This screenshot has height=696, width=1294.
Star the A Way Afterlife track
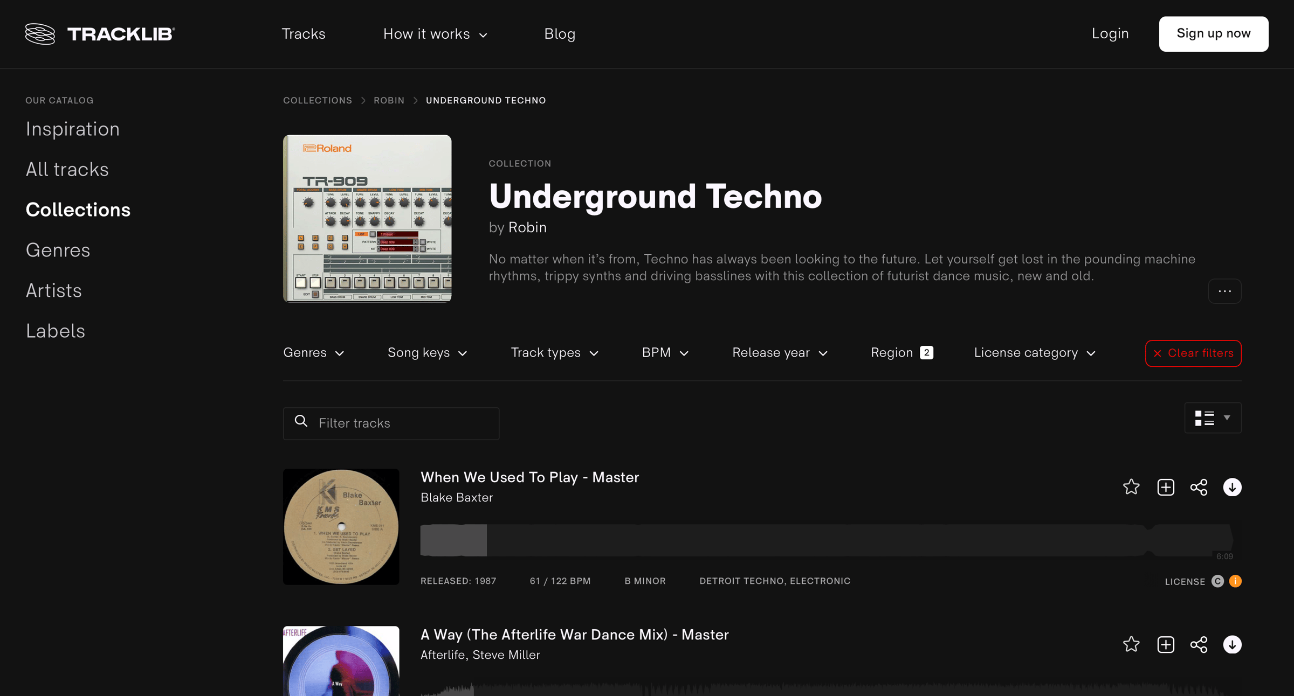coord(1131,644)
